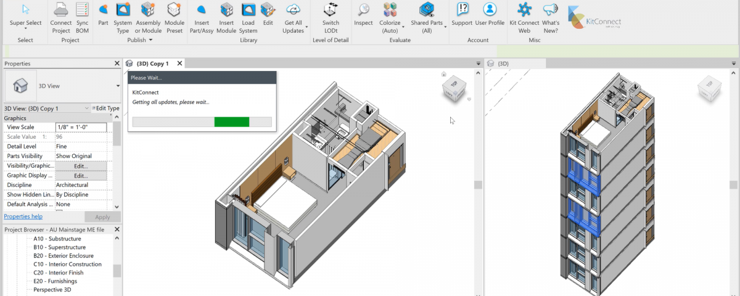Click the Super Select arrow tool

click(x=25, y=15)
